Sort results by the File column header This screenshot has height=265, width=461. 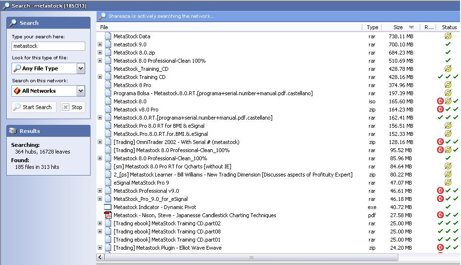[x=230, y=27]
